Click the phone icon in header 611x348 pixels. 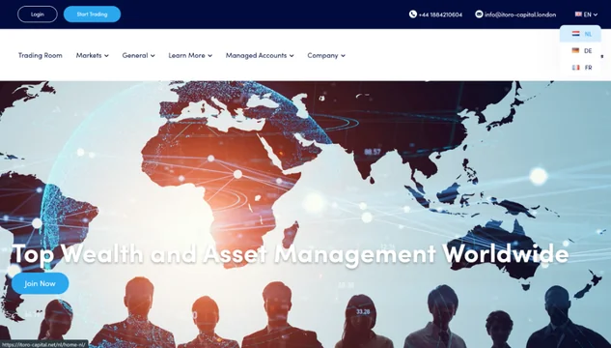point(413,14)
